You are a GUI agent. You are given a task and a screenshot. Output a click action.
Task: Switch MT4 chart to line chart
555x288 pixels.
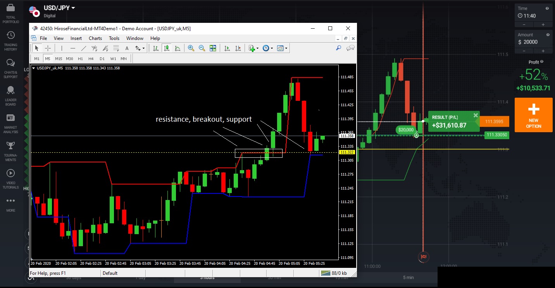pyautogui.click(x=178, y=48)
